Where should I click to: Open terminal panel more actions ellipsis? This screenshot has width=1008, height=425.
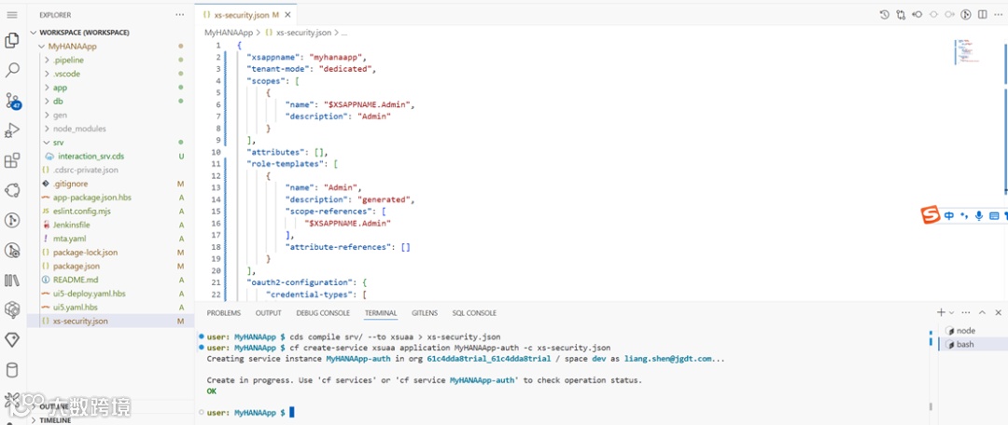[966, 312]
